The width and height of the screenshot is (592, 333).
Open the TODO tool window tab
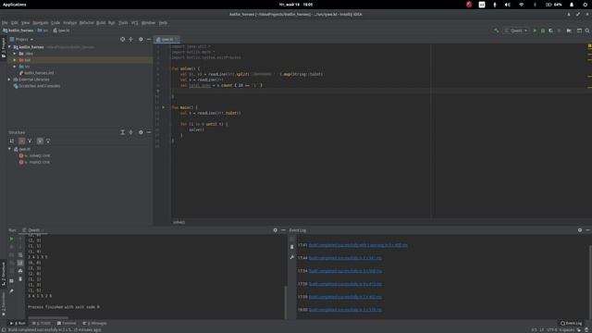coord(41,323)
